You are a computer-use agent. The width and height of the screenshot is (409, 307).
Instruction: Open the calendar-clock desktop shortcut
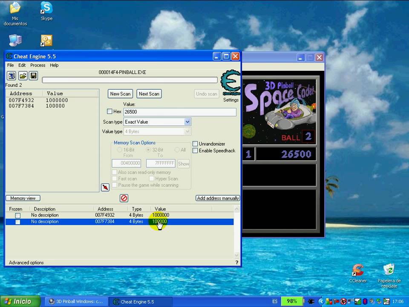tap(46, 41)
